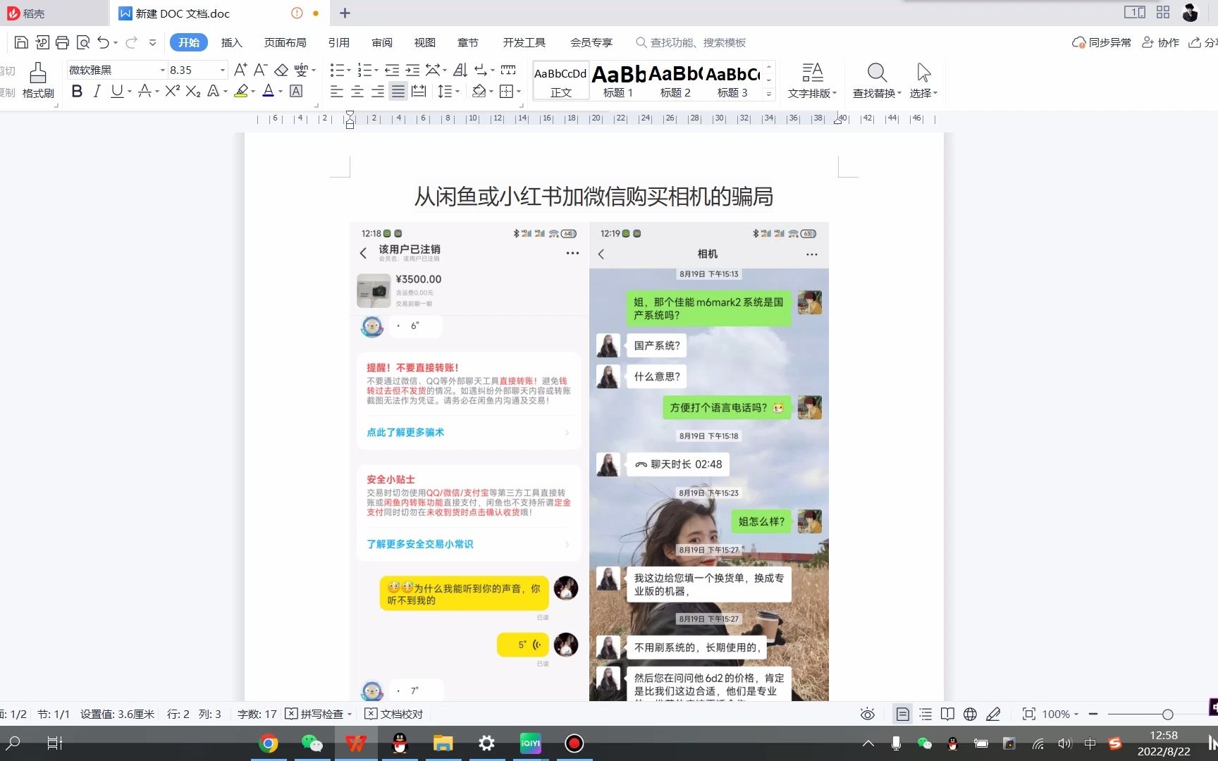The width and height of the screenshot is (1218, 761).
Task: Activate the Format Painter tool
Action: coord(38,81)
